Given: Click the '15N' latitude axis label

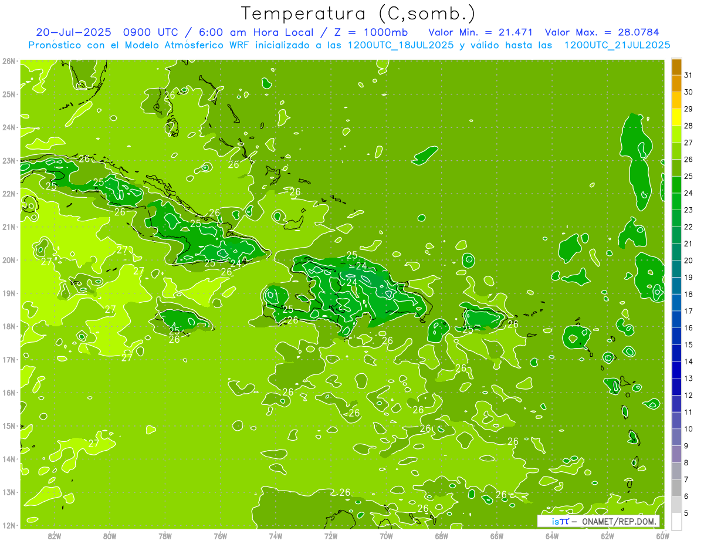Looking at the screenshot, I should (9, 425).
